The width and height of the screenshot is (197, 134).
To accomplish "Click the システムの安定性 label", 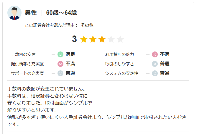I will click(x=122, y=73).
